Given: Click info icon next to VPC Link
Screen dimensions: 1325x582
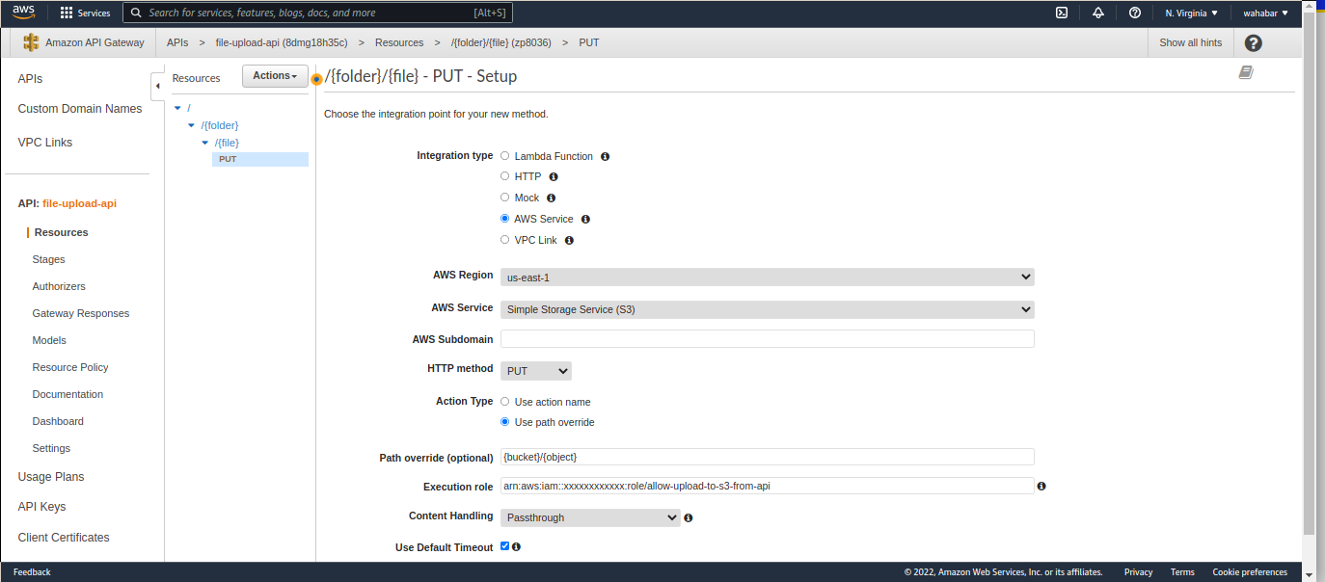Looking at the screenshot, I should coord(569,241).
